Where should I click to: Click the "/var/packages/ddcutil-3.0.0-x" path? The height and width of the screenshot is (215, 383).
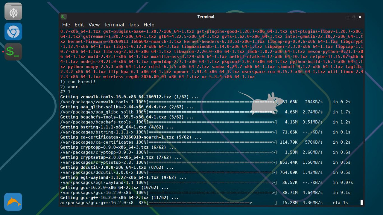(97, 173)
